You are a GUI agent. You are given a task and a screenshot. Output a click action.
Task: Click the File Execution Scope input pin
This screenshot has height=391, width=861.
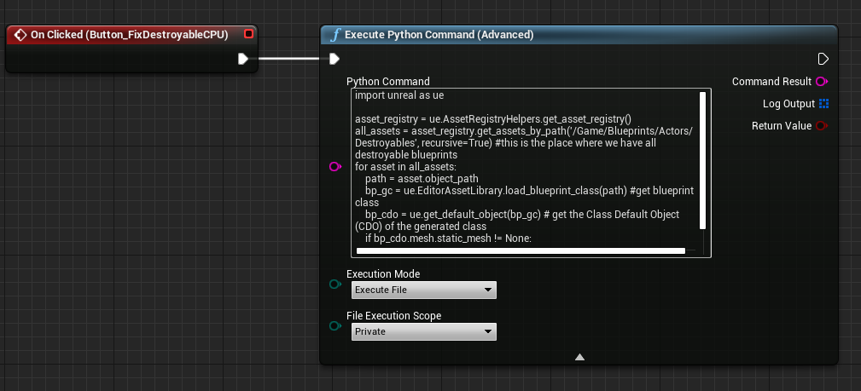point(335,326)
